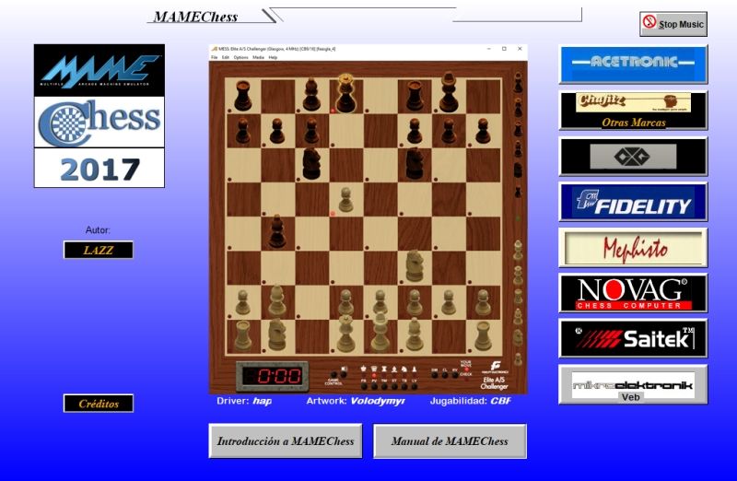Open the Novag Chess Computer section
The height and width of the screenshot is (481, 737).
tap(633, 293)
